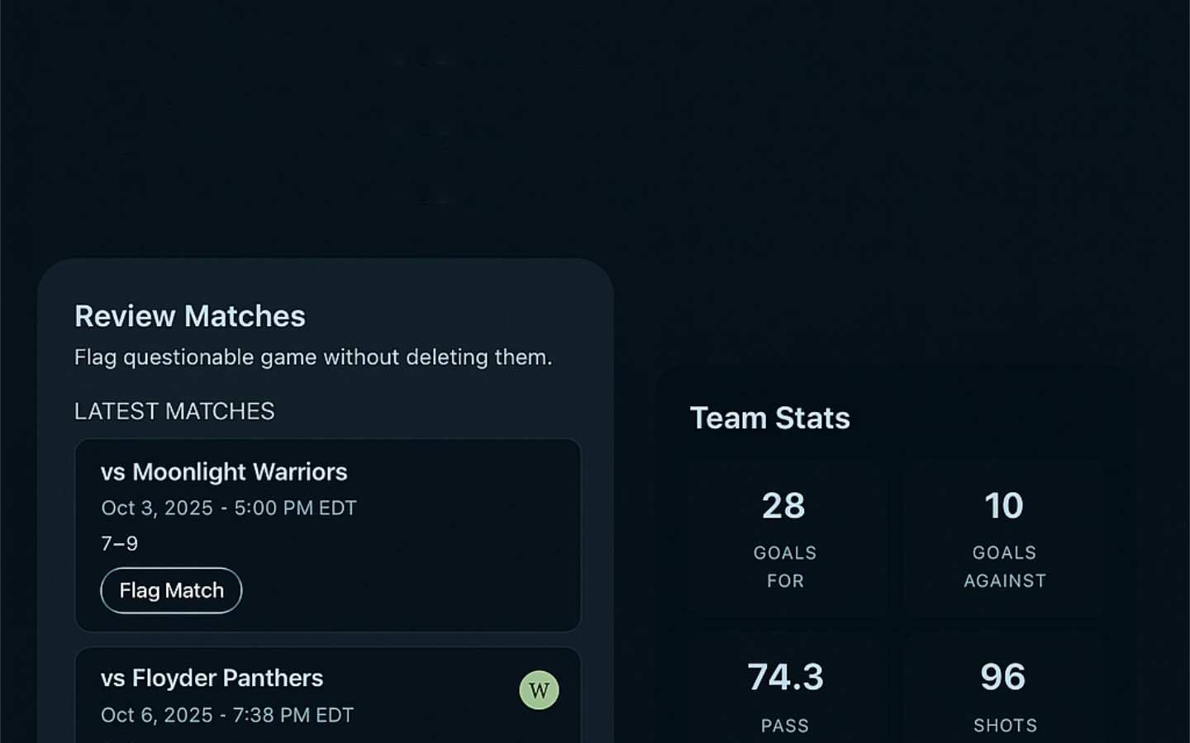Click the GOALS FOR stat label
This screenshot has width=1190, height=743.
[785, 567]
